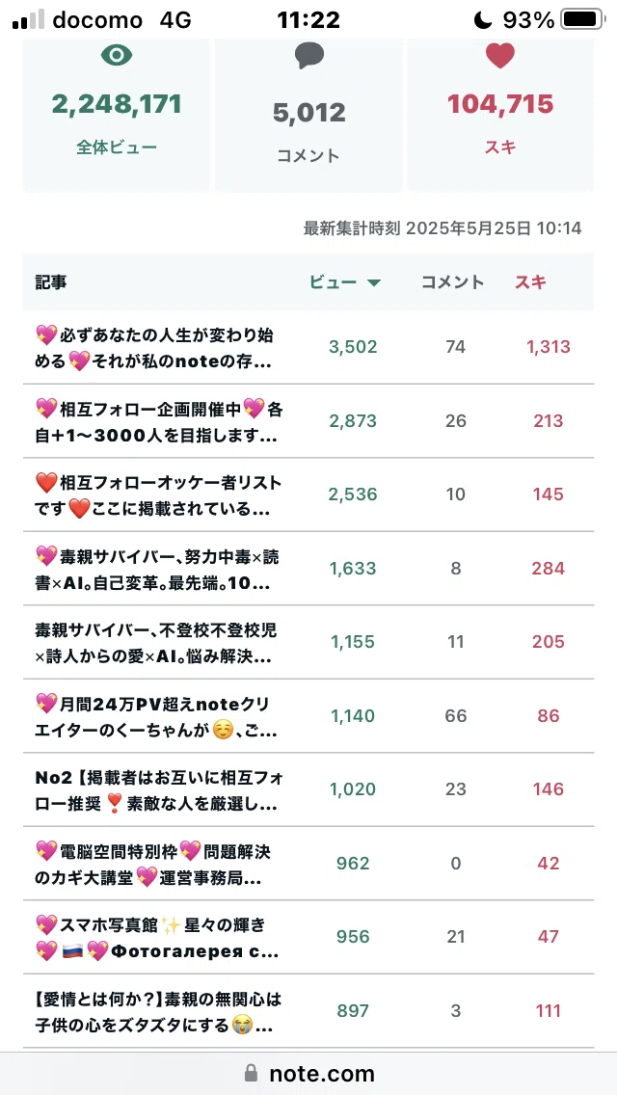Tap the cellular signal bars icon
Viewport: 617px width, 1095px height.
28,20
